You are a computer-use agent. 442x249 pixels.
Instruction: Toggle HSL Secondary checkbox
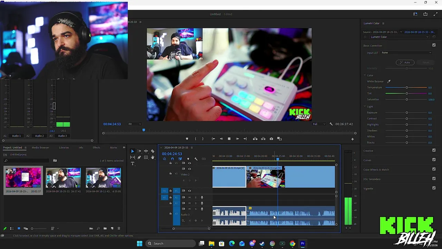pos(434,179)
